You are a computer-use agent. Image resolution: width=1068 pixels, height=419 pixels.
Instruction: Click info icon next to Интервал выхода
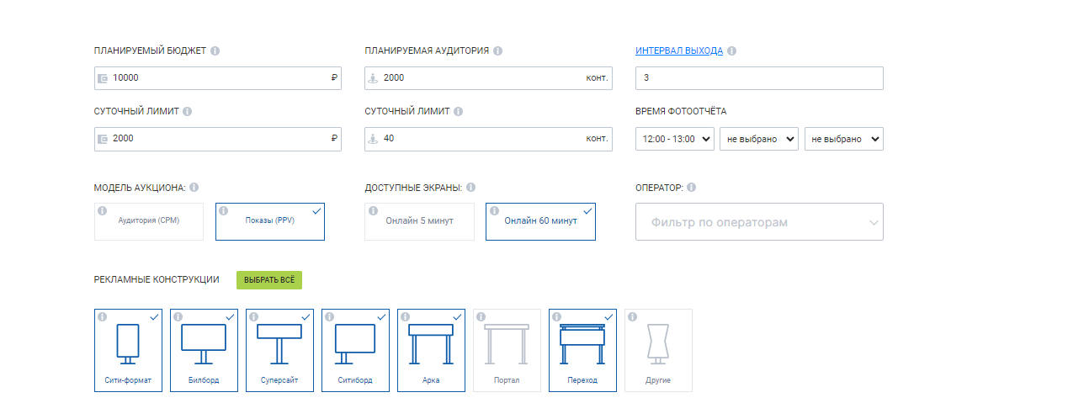click(x=731, y=50)
